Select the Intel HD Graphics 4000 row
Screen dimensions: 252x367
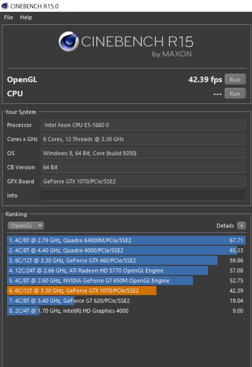tap(126, 311)
